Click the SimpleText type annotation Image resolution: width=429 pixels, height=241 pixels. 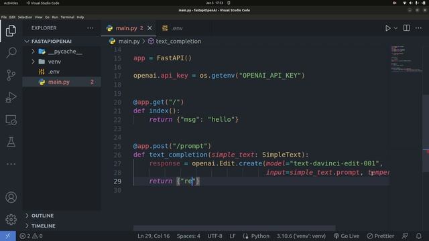(282, 155)
